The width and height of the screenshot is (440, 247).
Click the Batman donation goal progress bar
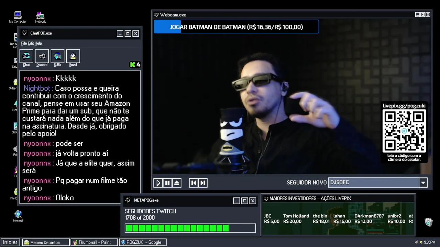tap(236, 27)
